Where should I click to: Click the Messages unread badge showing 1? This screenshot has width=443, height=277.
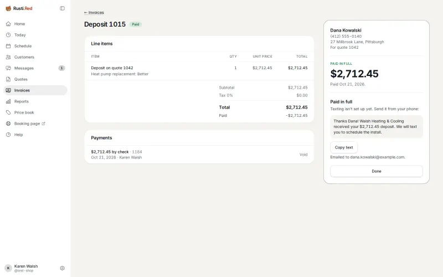pyautogui.click(x=61, y=68)
